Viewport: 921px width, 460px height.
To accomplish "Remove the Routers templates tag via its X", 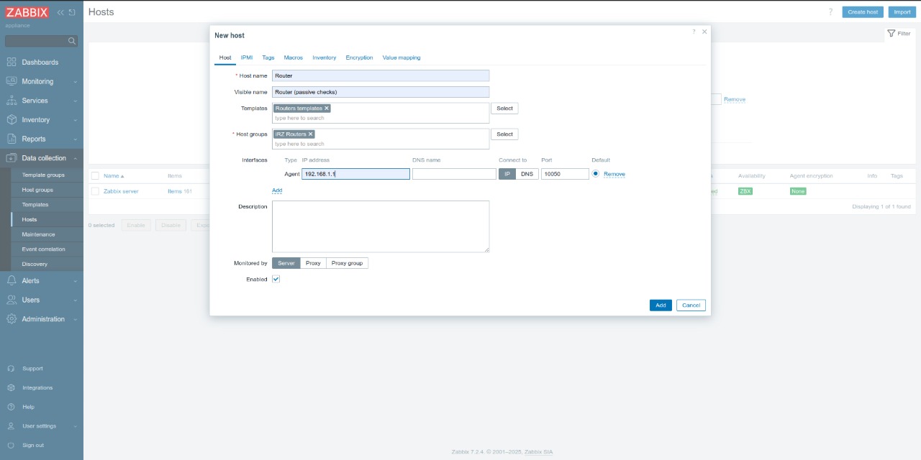I will click(x=327, y=108).
